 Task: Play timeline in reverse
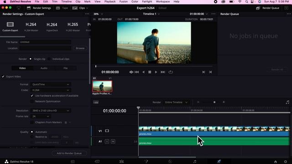[143, 72]
